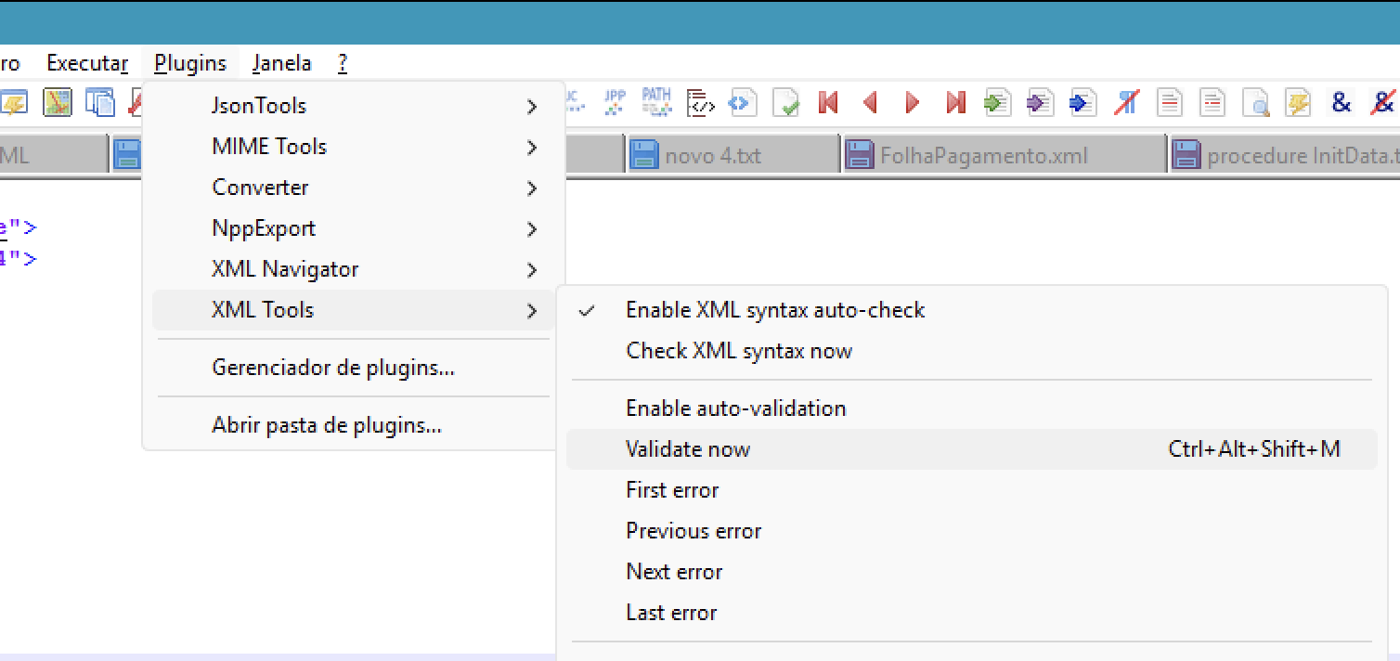Click the red previous-arrow toolbar icon
The width and height of the screenshot is (1400, 661).
pyautogui.click(x=870, y=102)
